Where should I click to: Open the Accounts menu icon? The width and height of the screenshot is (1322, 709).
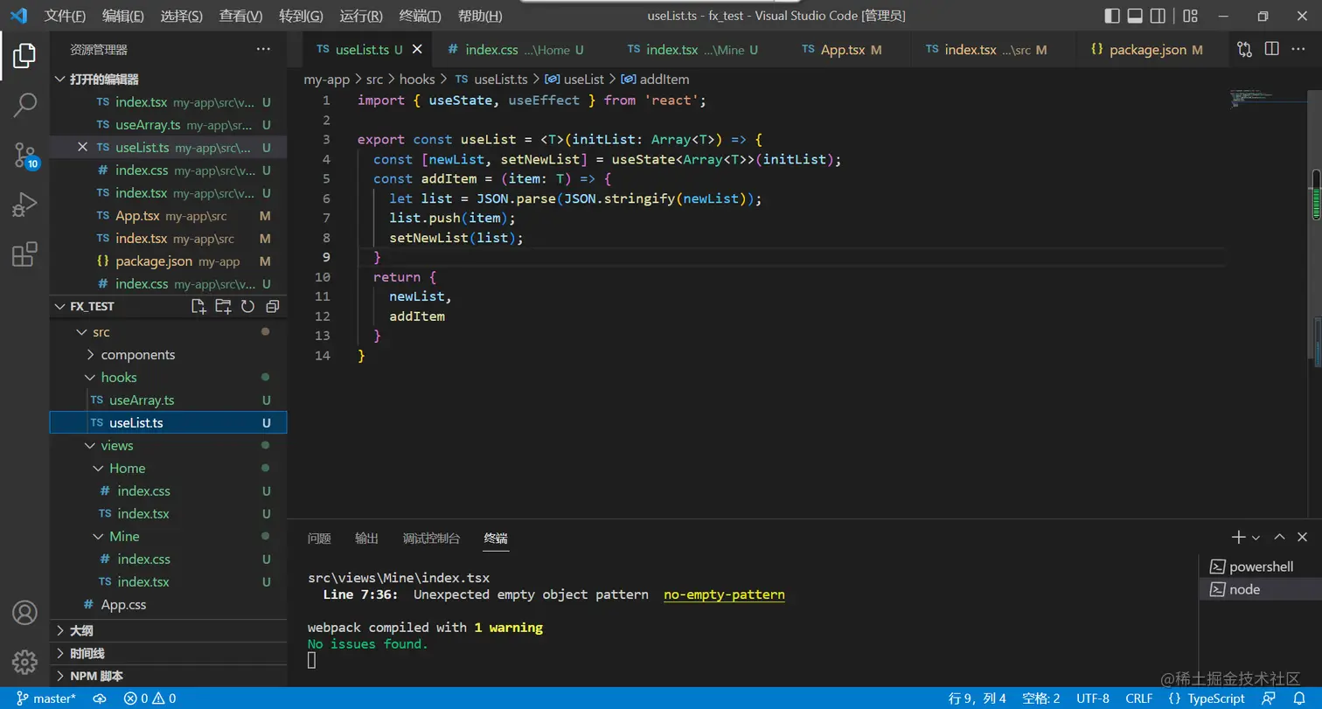click(x=24, y=612)
